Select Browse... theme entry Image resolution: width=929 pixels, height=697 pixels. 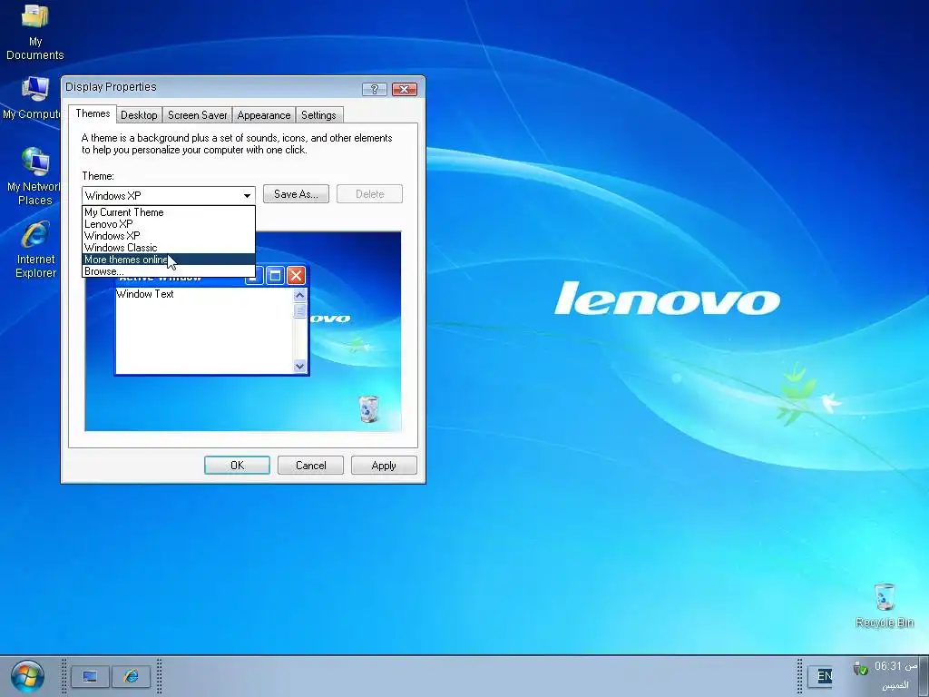pyautogui.click(x=168, y=271)
